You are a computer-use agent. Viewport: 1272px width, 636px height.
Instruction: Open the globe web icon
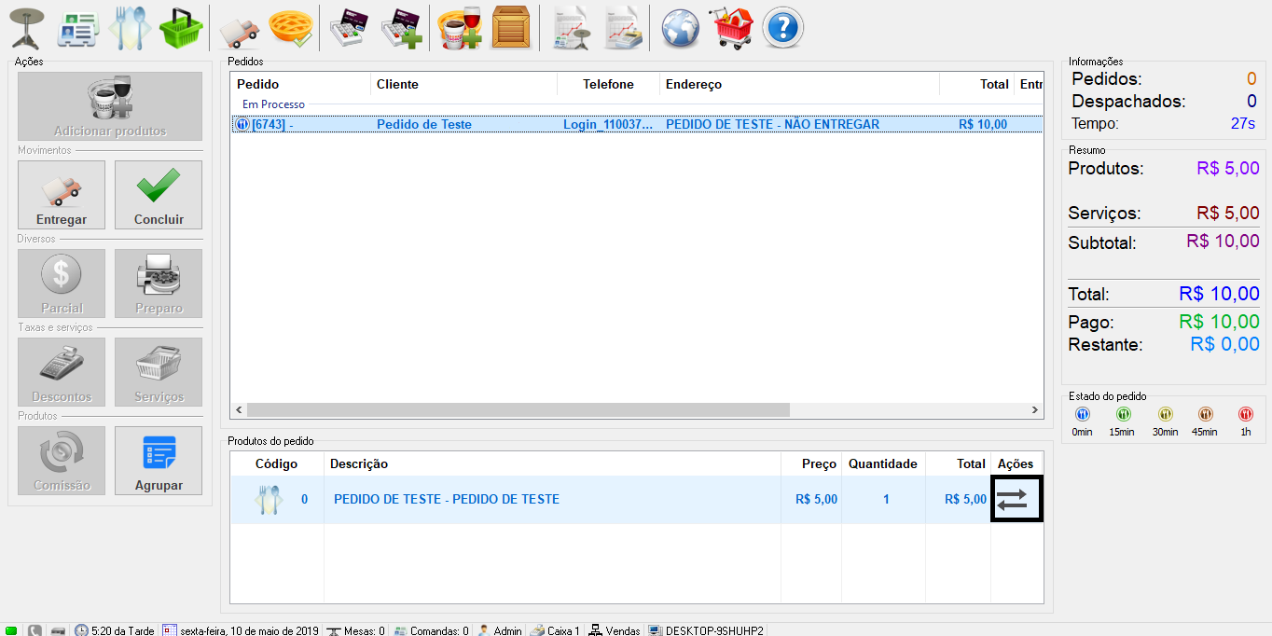pos(681,28)
